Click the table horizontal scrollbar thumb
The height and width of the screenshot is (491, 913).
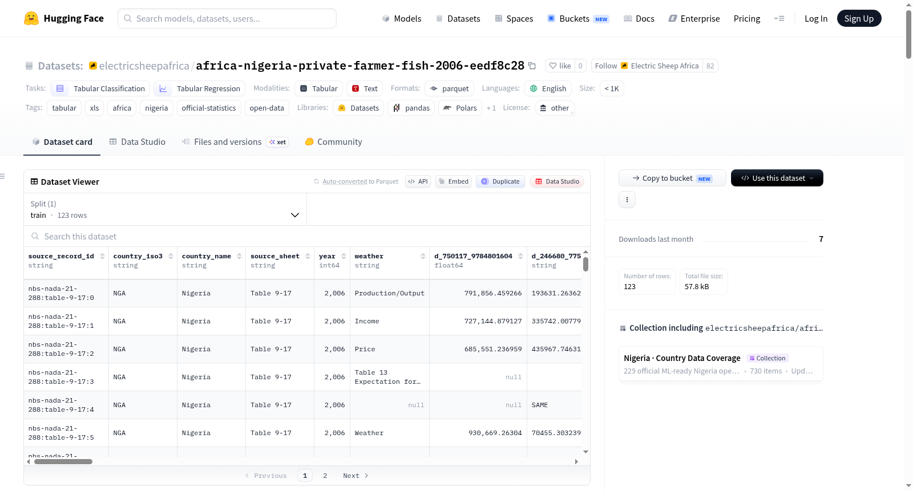(x=63, y=461)
